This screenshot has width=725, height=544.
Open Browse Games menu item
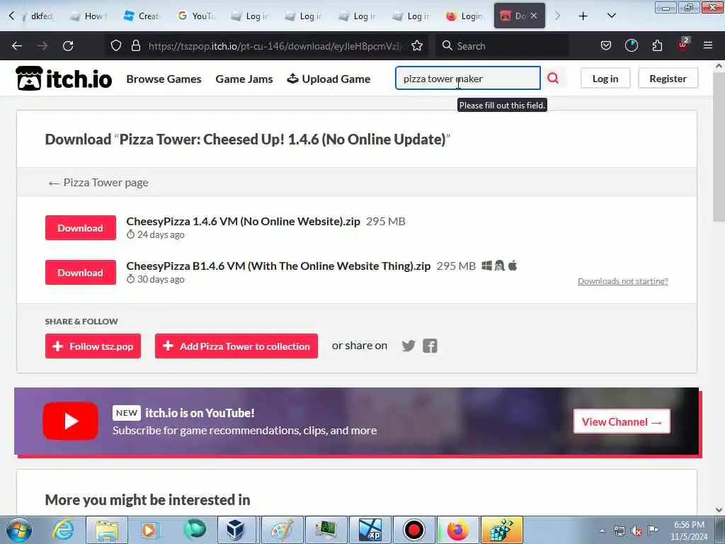click(x=164, y=79)
